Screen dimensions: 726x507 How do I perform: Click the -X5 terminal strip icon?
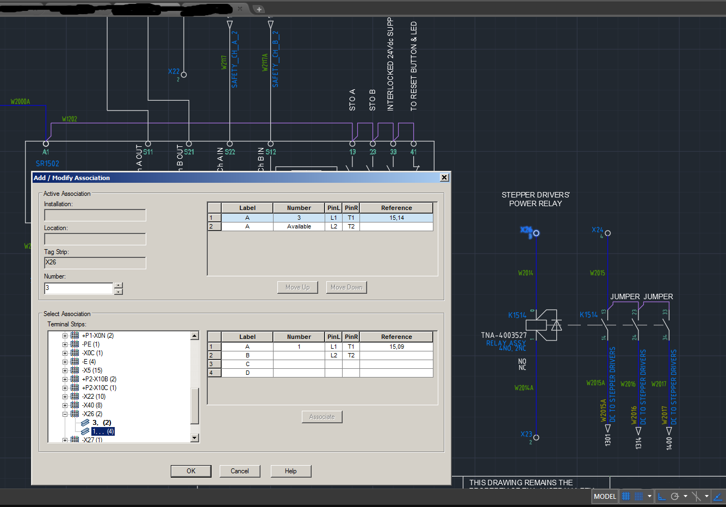(75, 370)
